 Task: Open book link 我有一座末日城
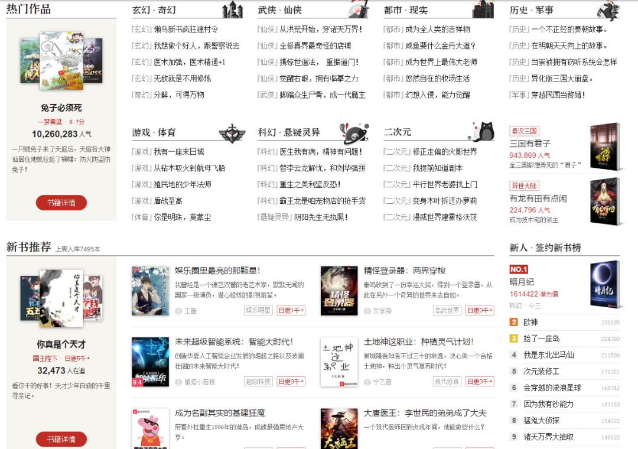178,152
